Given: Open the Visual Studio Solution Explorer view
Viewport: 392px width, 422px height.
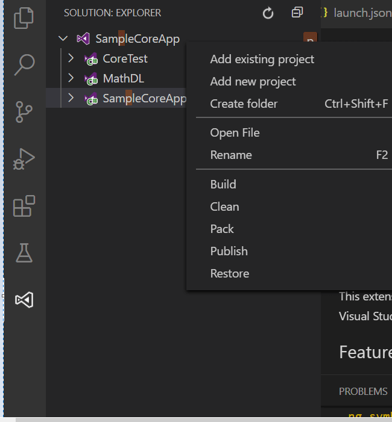Looking at the screenshot, I should 24,300.
